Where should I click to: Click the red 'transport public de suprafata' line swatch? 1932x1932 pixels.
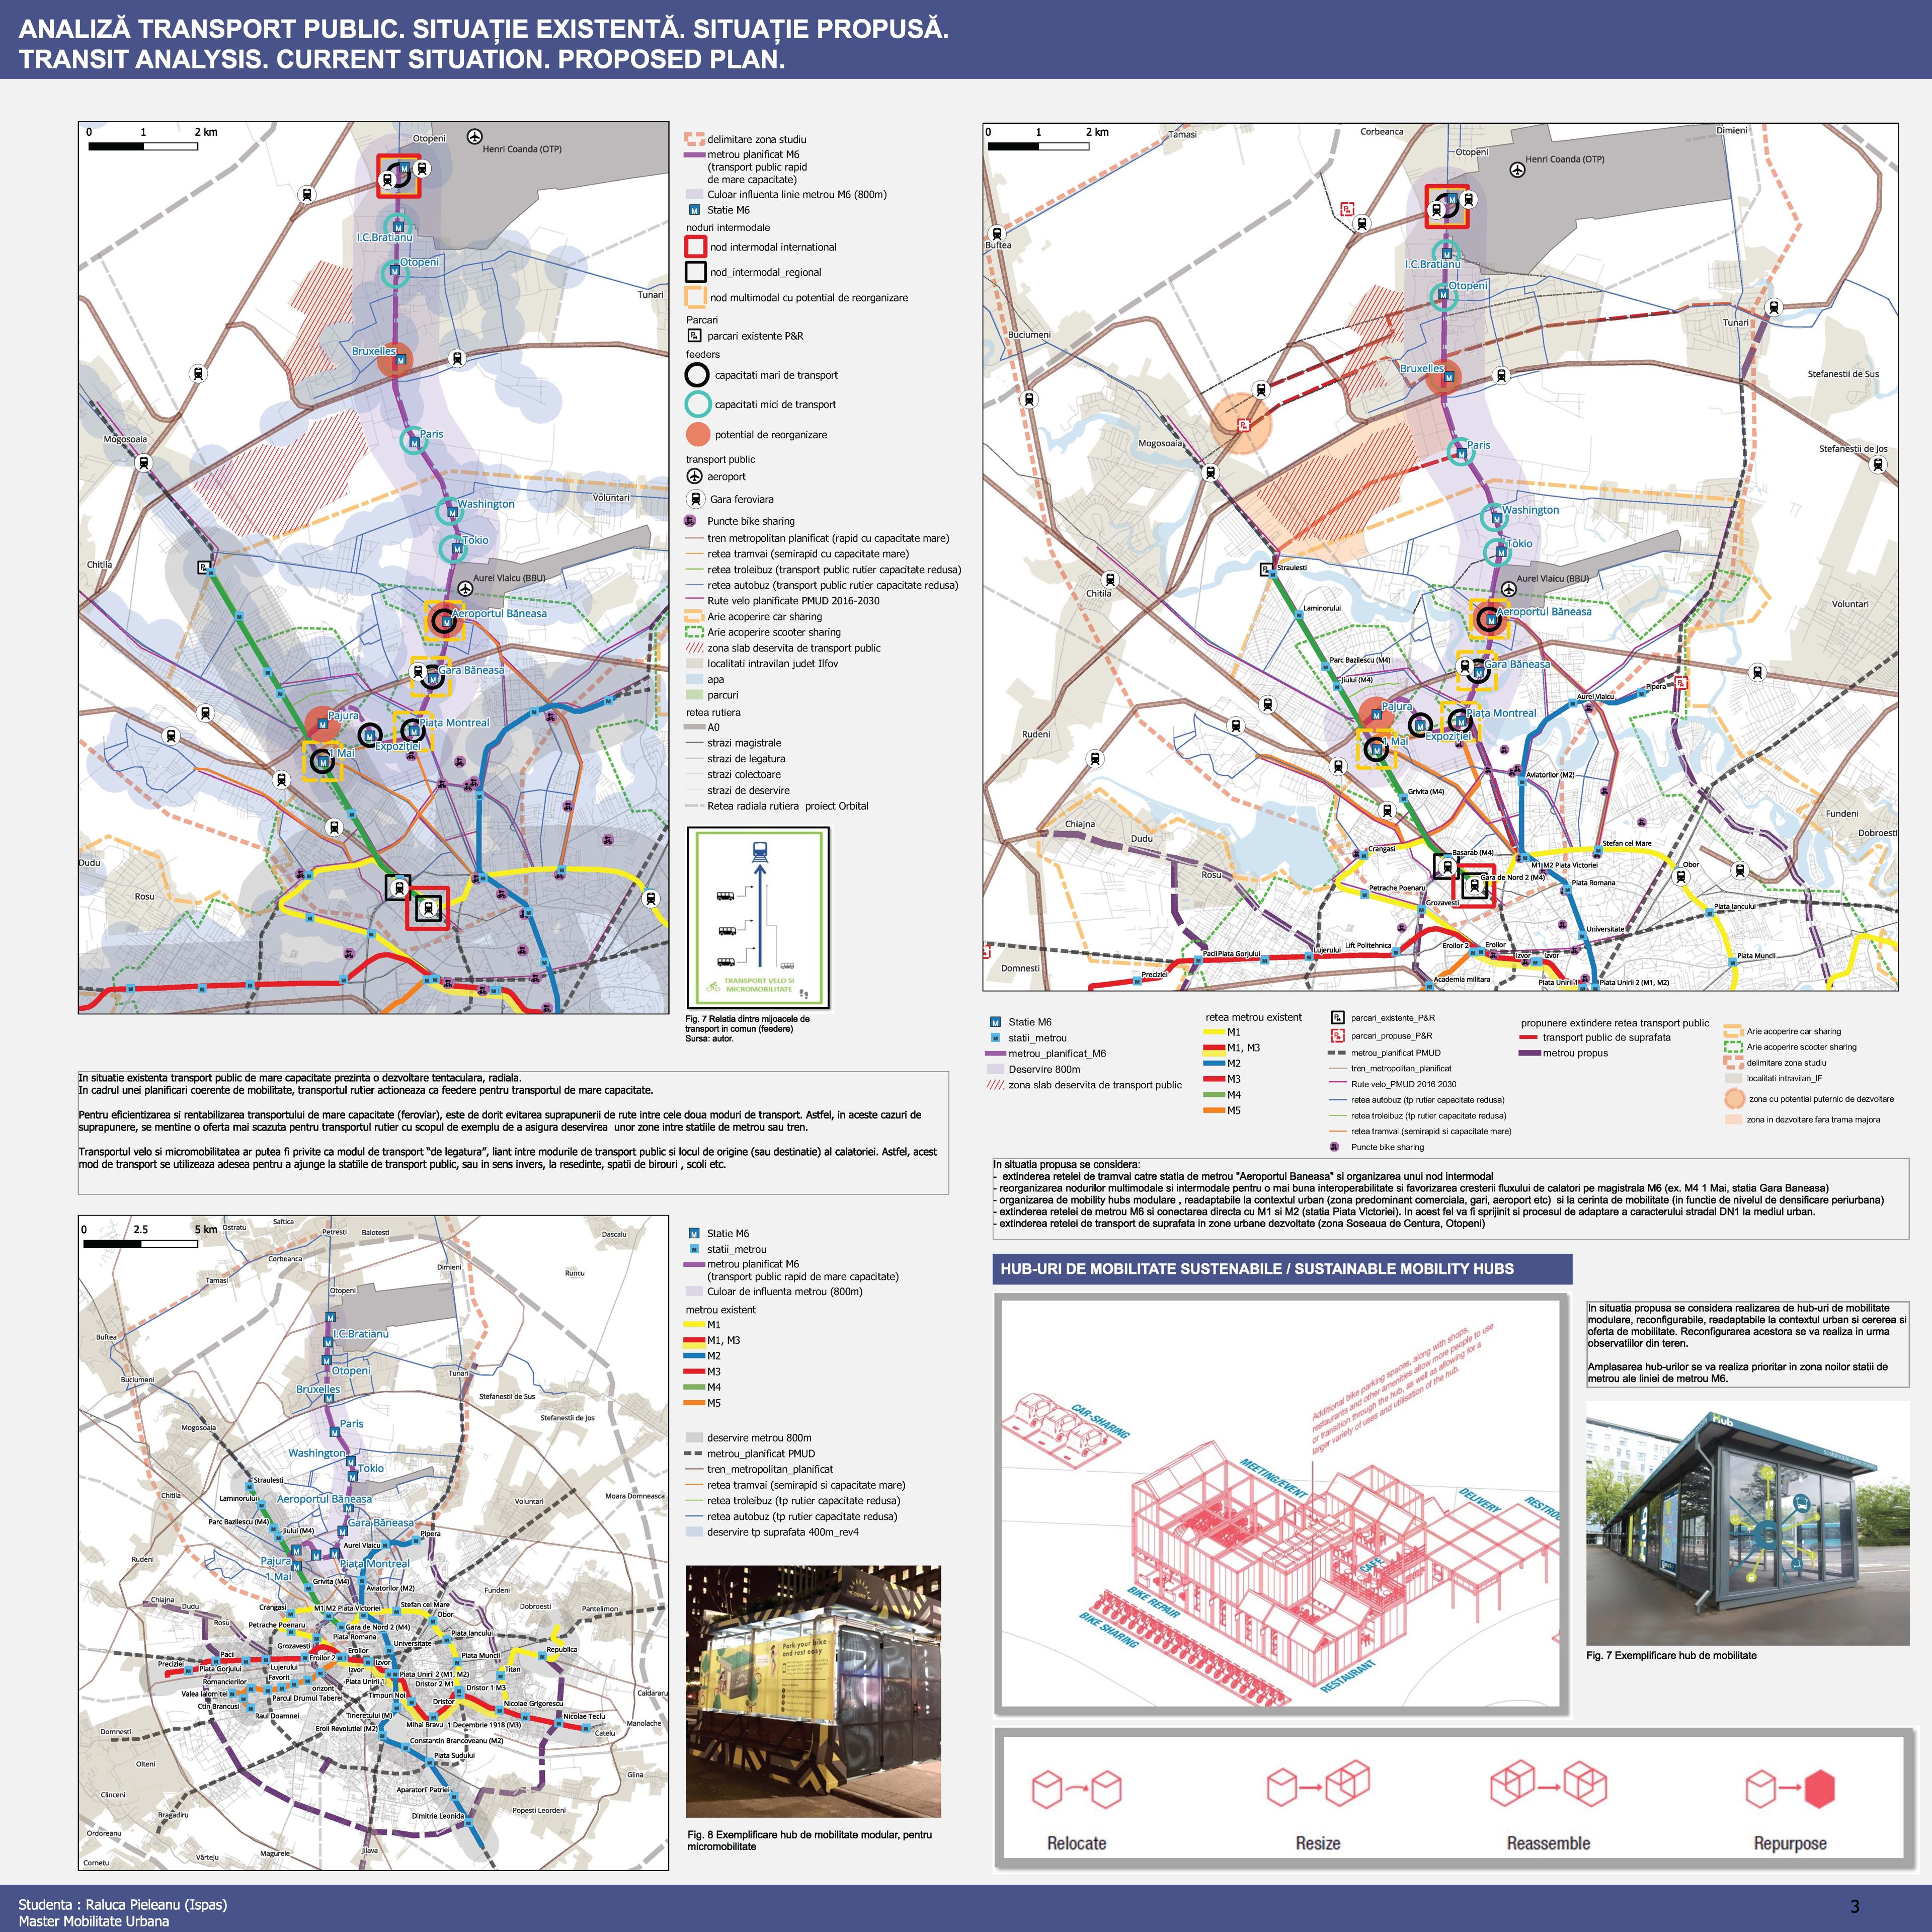point(1529,1037)
